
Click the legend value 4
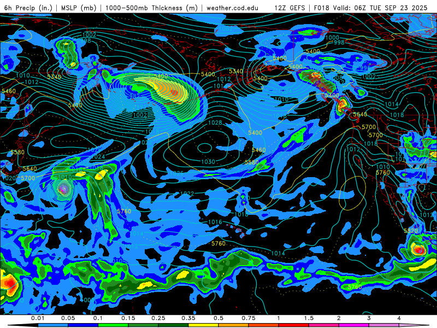coord(399,318)
